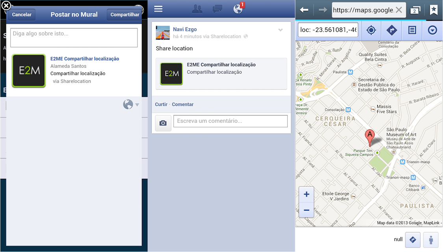Click the Compartilhar button in dialog header
Viewport: 443px width, 252px height.
[125, 15]
